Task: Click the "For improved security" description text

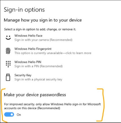Action: click(x=52, y=106)
